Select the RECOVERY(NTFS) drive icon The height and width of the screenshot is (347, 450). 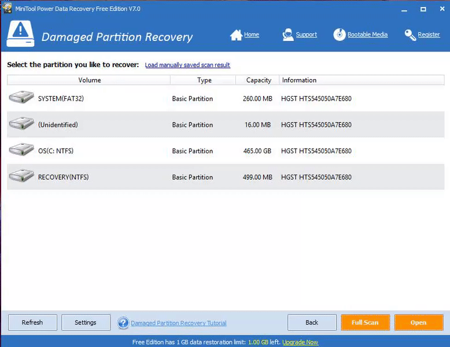[x=21, y=176]
